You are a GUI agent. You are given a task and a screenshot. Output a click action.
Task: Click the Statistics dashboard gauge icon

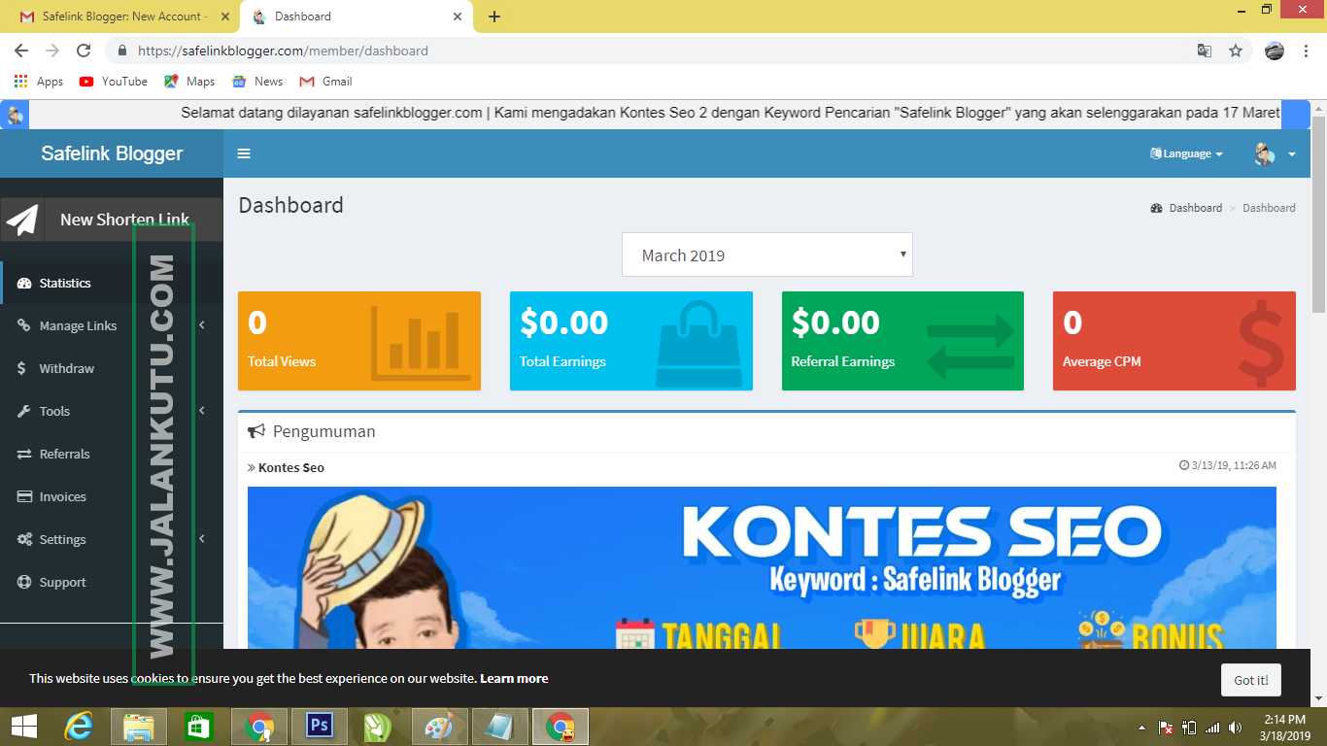click(x=24, y=283)
